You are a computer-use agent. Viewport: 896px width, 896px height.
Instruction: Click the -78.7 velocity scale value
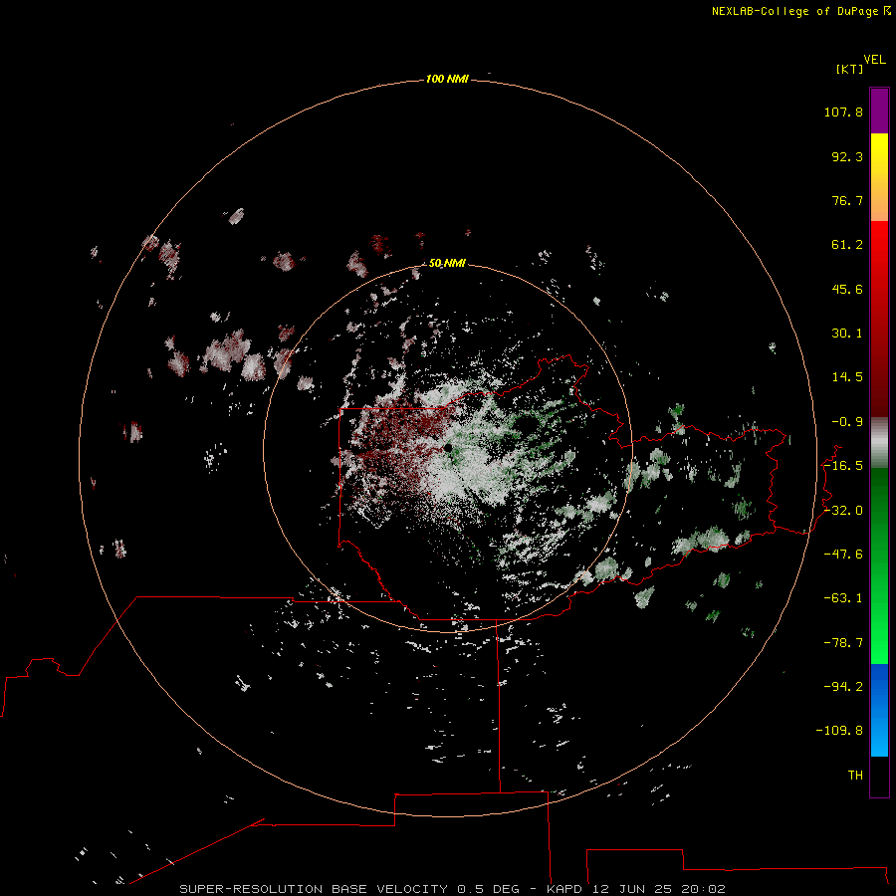(843, 643)
